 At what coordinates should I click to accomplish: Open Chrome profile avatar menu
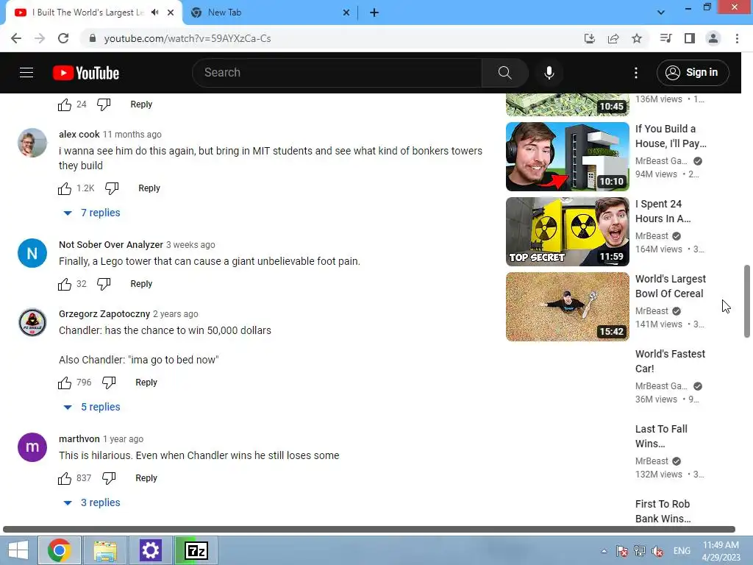(x=713, y=38)
